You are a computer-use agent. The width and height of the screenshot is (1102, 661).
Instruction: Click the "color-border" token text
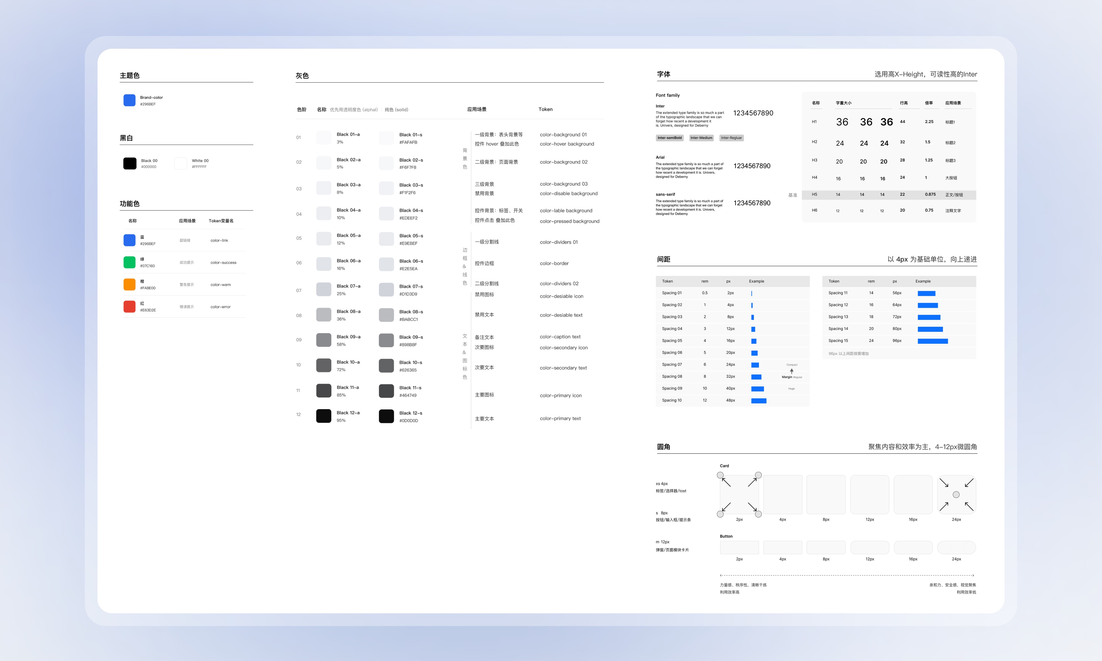point(554,264)
